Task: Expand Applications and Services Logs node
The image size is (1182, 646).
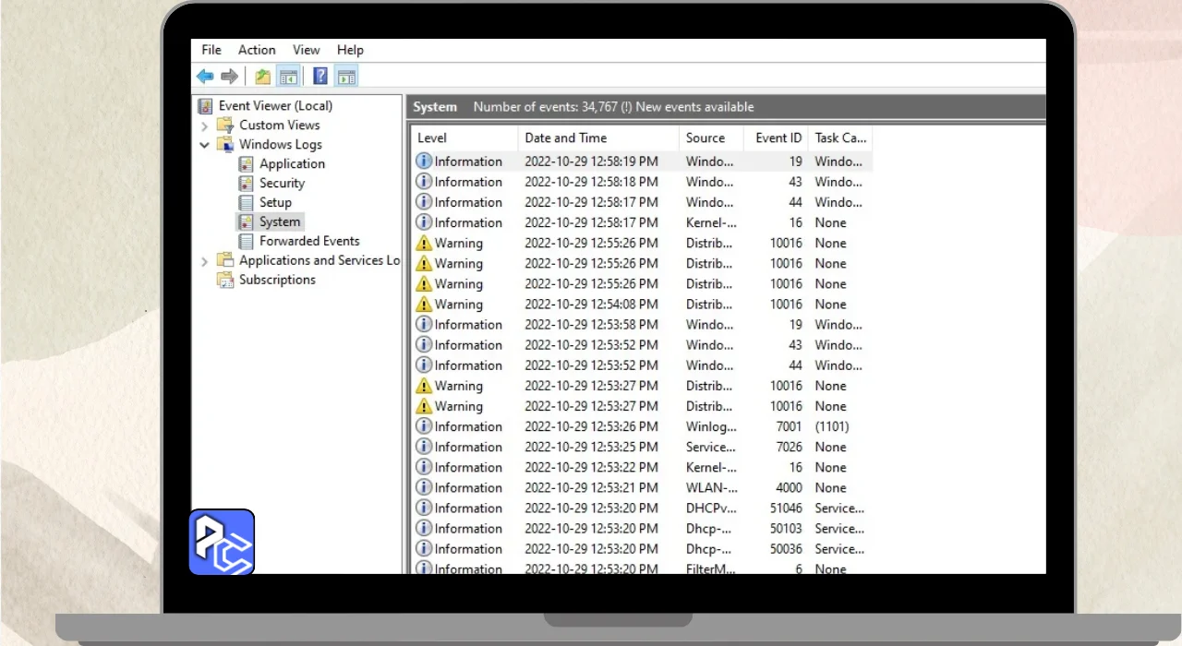Action: click(205, 261)
